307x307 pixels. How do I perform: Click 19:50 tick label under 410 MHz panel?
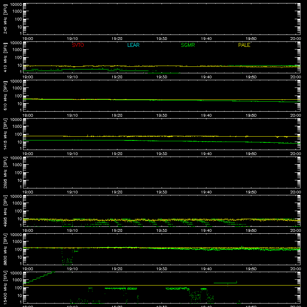(x=251, y=77)
